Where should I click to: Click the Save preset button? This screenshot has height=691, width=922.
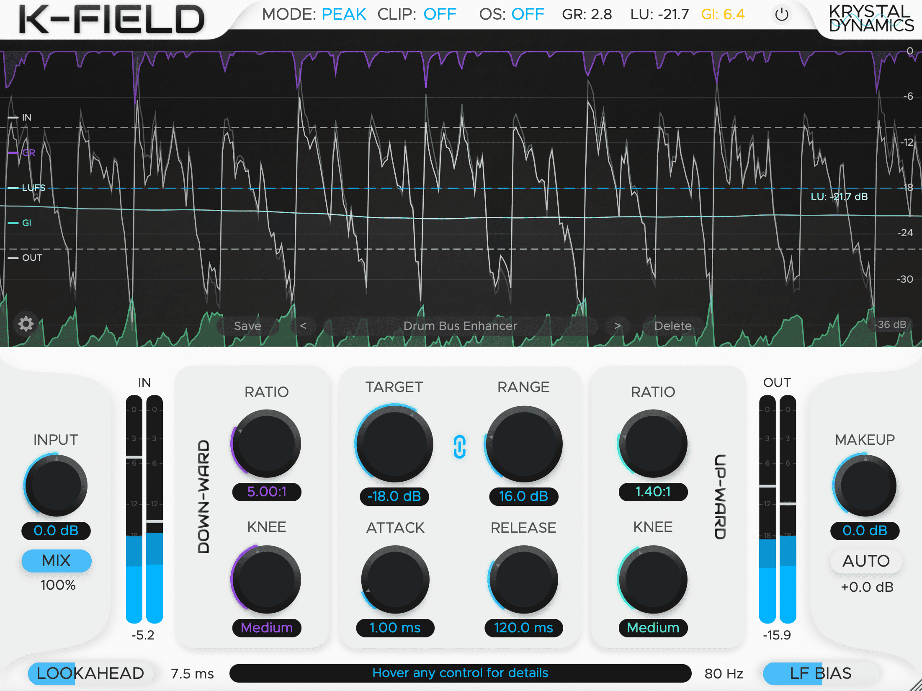tap(247, 325)
